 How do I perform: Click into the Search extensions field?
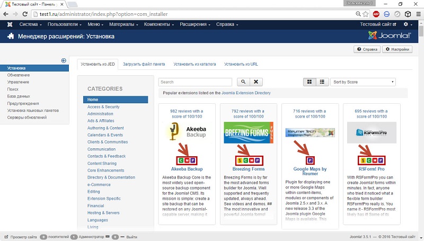(x=195, y=82)
